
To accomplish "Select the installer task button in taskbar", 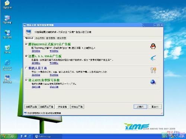I will 48,136.
